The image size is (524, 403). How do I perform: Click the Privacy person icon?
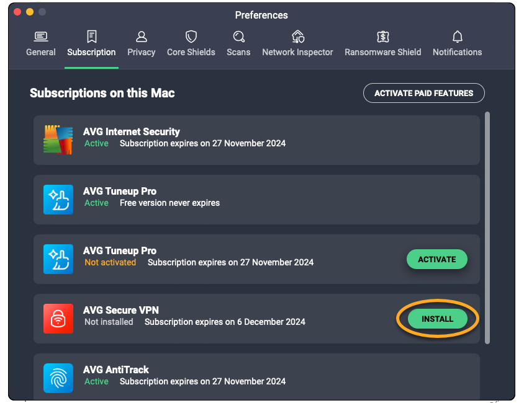[142, 37]
